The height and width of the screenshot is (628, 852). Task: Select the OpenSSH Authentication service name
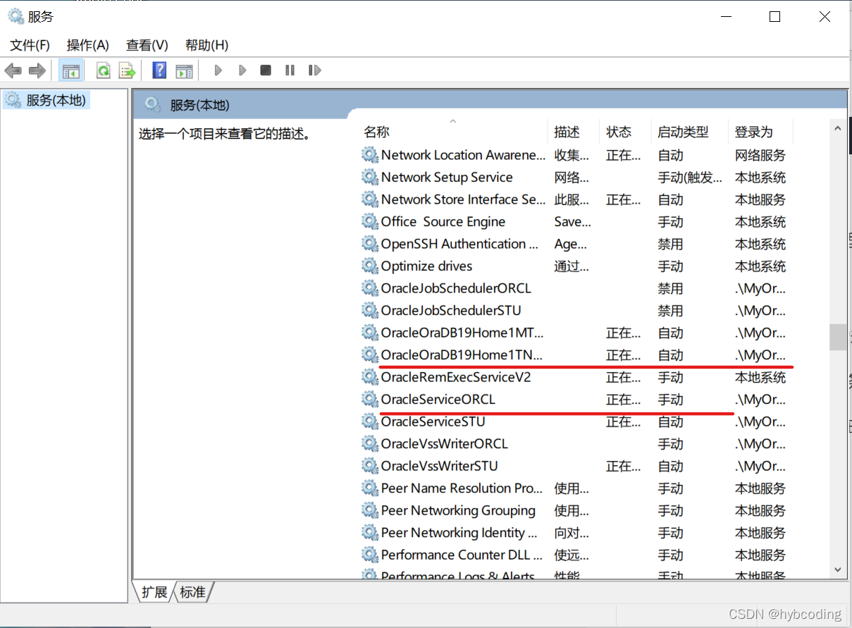tap(460, 244)
